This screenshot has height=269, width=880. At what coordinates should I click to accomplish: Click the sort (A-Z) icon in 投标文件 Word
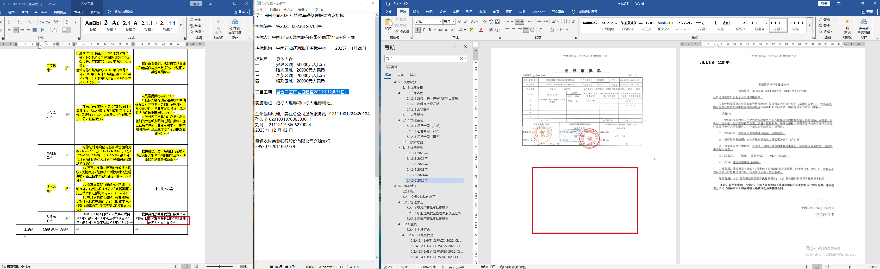point(565,22)
